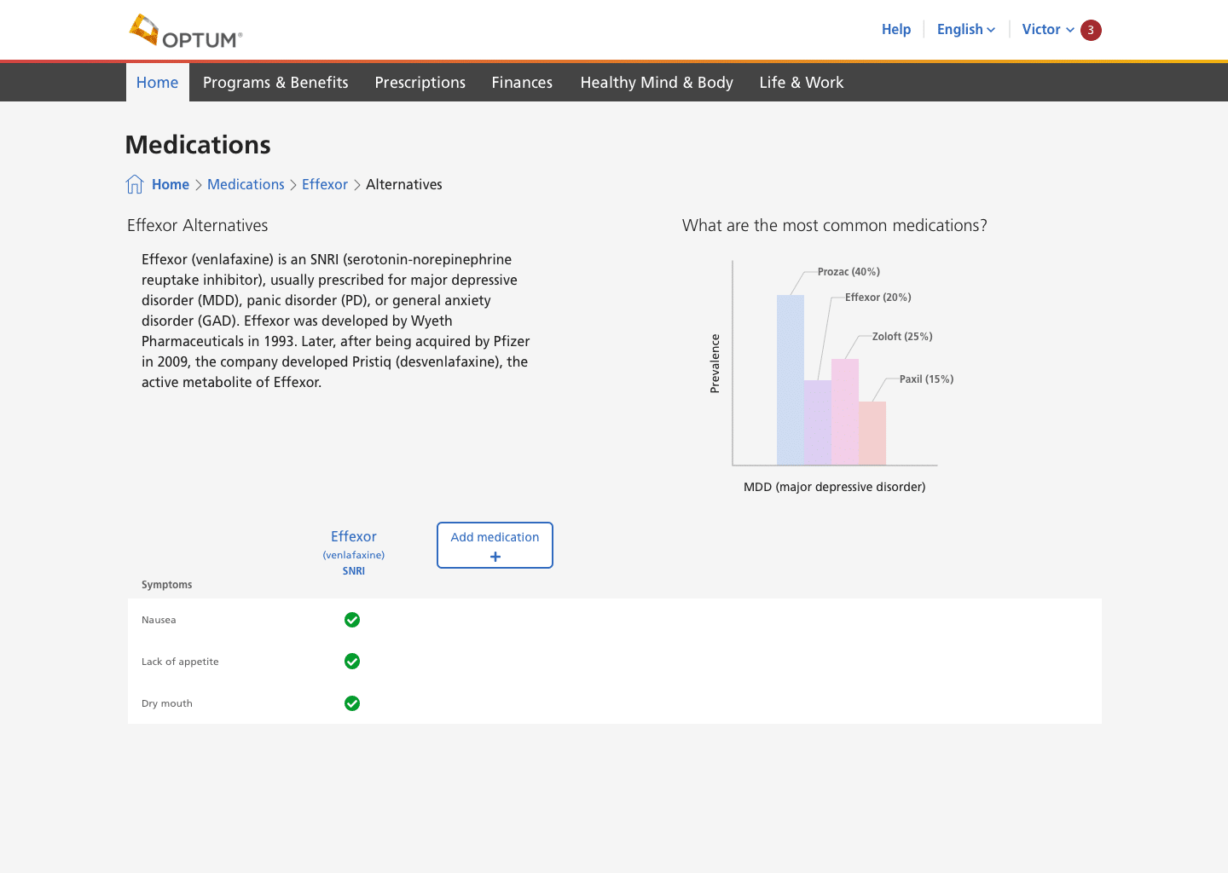Select the Healthy Mind & Body tab
This screenshot has width=1228, height=873.
point(657,83)
